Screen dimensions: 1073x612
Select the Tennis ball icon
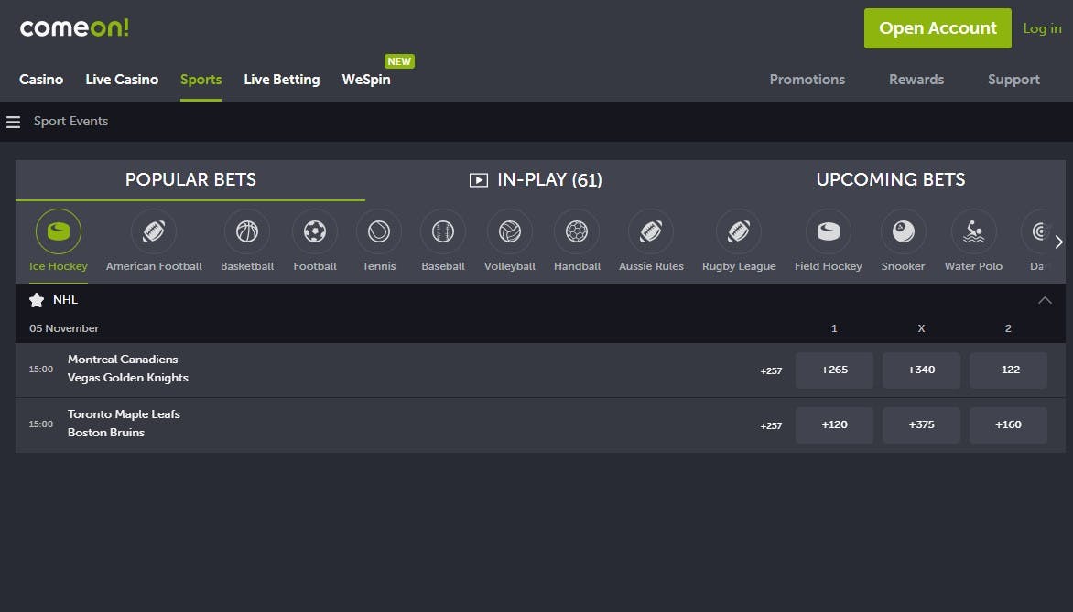[x=379, y=231]
